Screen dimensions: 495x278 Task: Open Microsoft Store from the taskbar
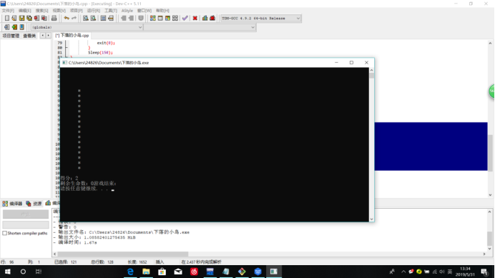(x=162, y=272)
